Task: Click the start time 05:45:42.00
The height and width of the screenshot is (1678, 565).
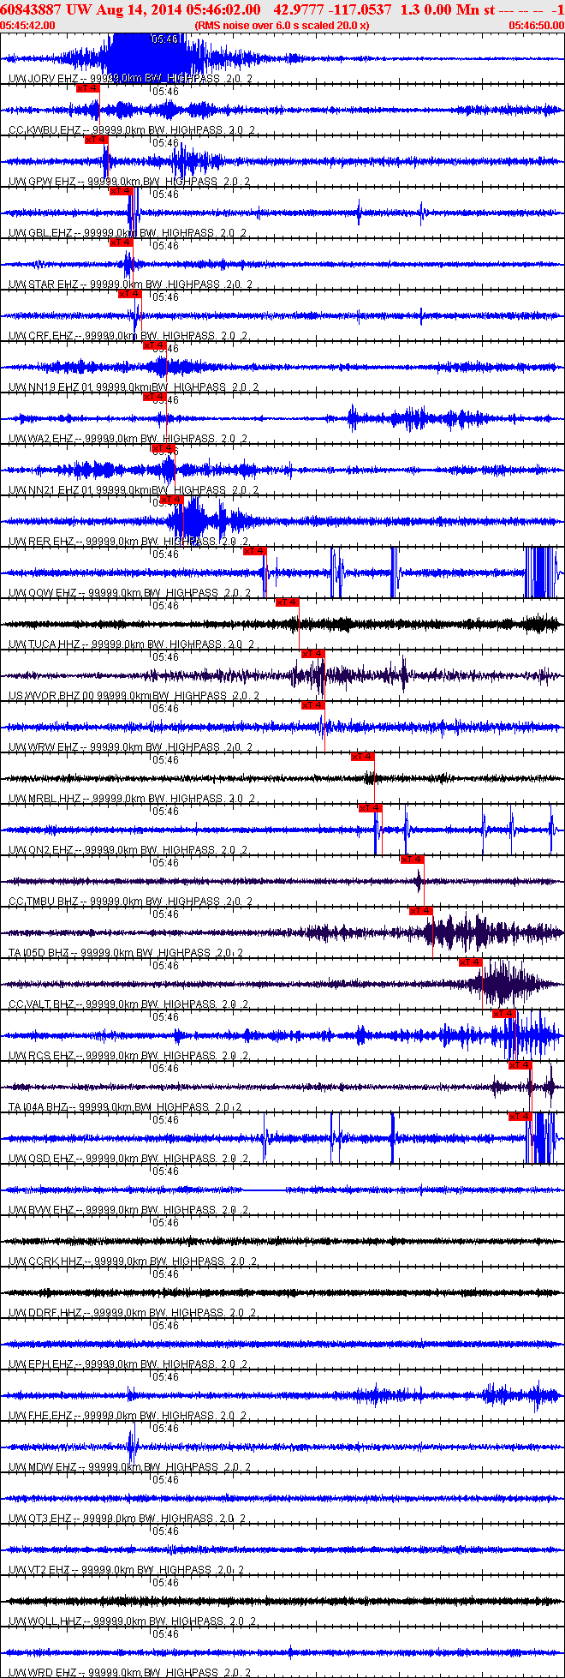Action: coord(27,26)
